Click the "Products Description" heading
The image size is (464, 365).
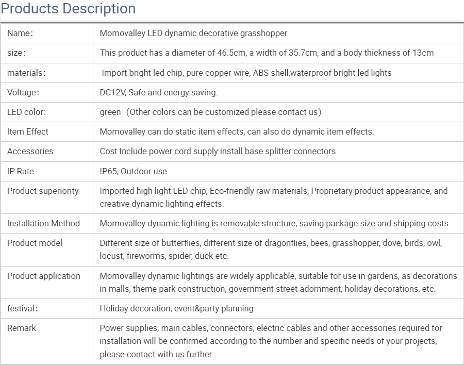pyautogui.click(x=68, y=9)
